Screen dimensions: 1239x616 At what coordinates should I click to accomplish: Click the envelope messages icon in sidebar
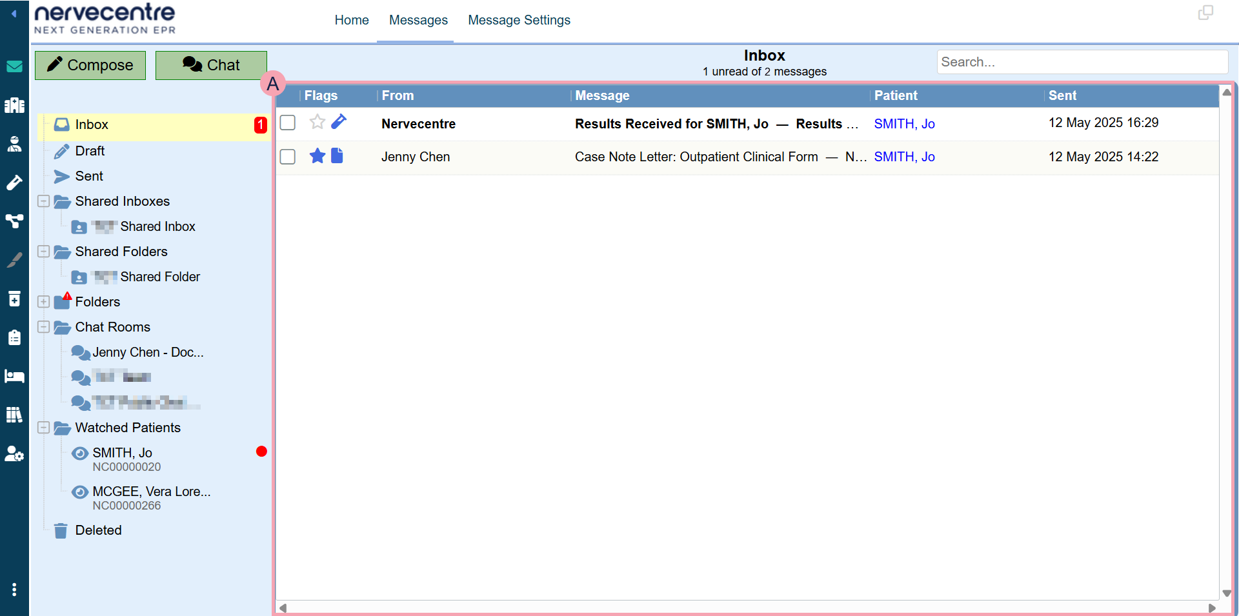[x=14, y=66]
